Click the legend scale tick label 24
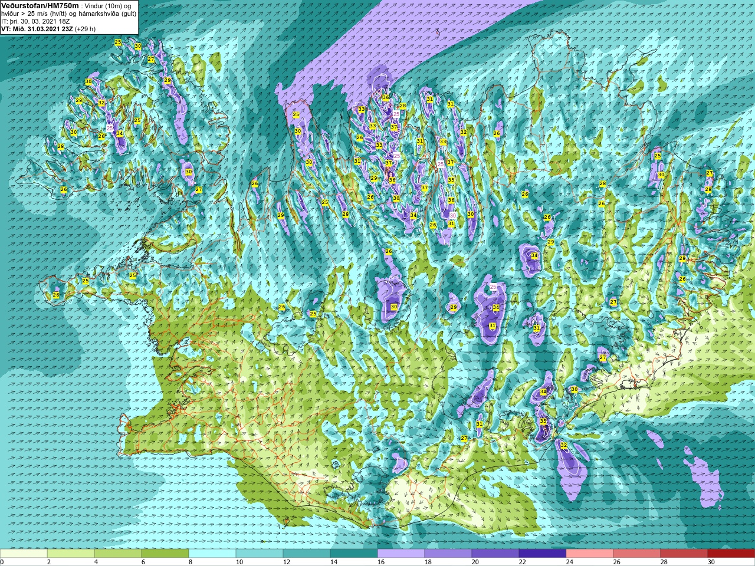Screen dimensions: 755x566 click(569, 562)
